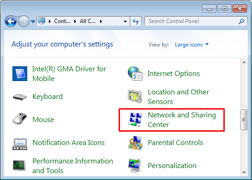Click the Control Panel icon in address bar

[42, 21]
